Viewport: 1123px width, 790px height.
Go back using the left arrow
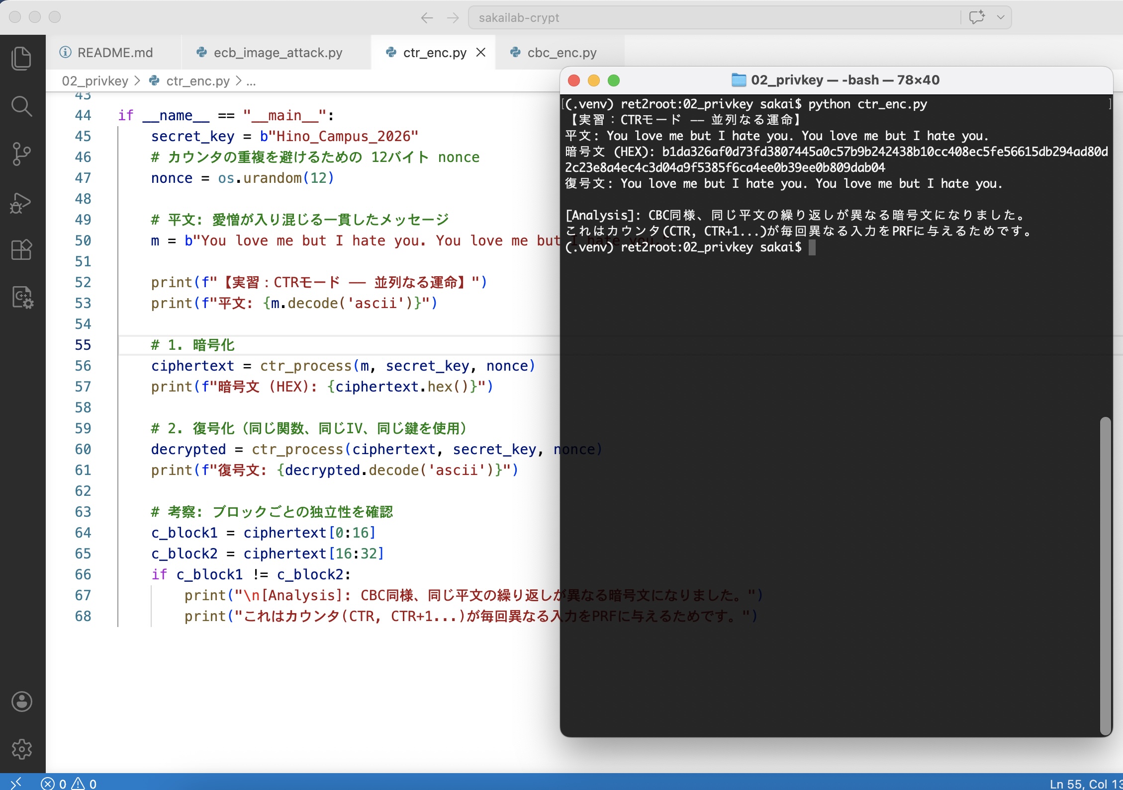click(x=427, y=18)
